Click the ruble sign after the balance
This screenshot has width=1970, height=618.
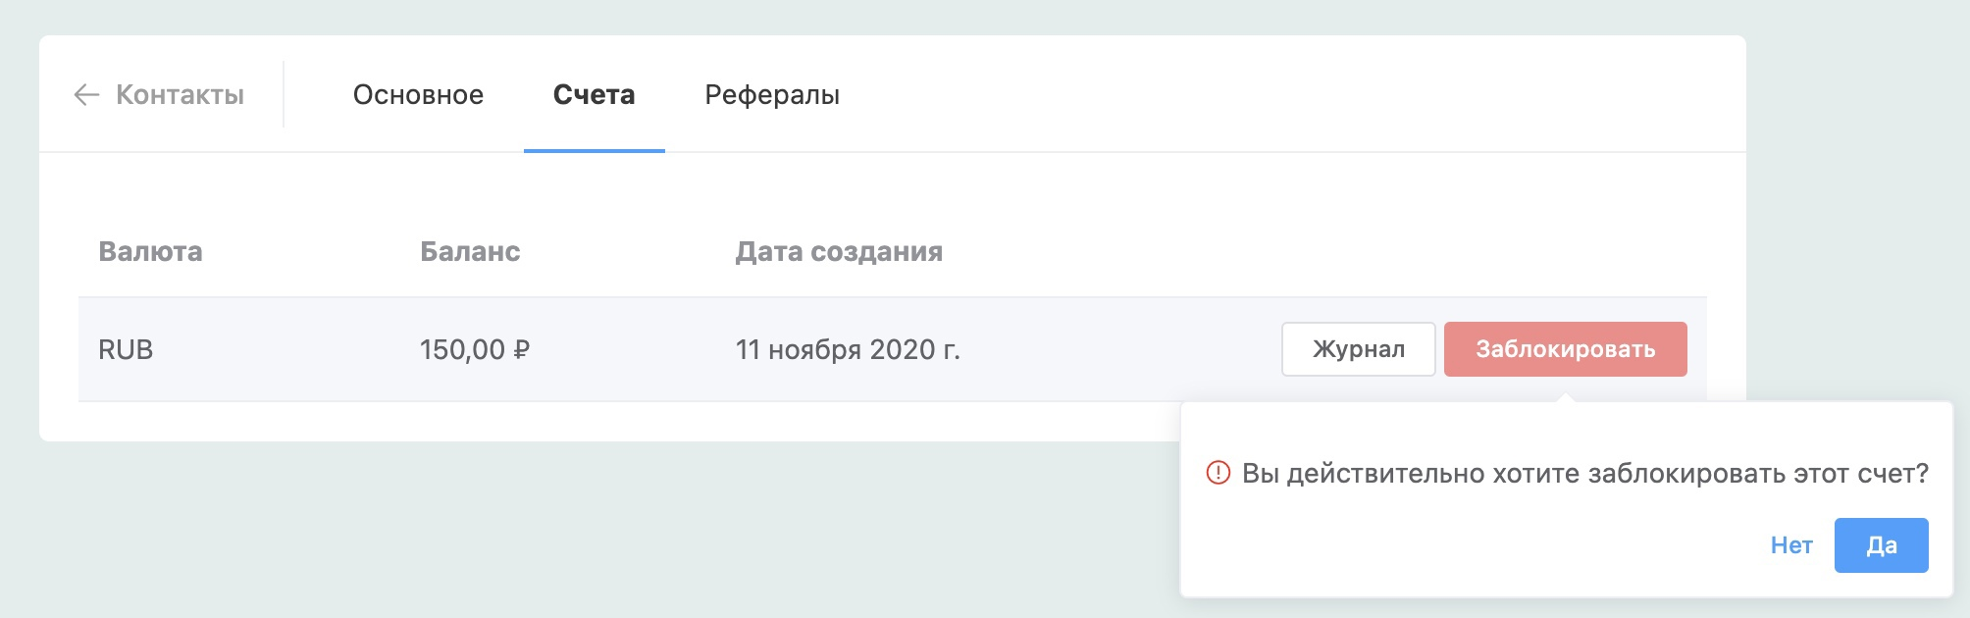522,350
